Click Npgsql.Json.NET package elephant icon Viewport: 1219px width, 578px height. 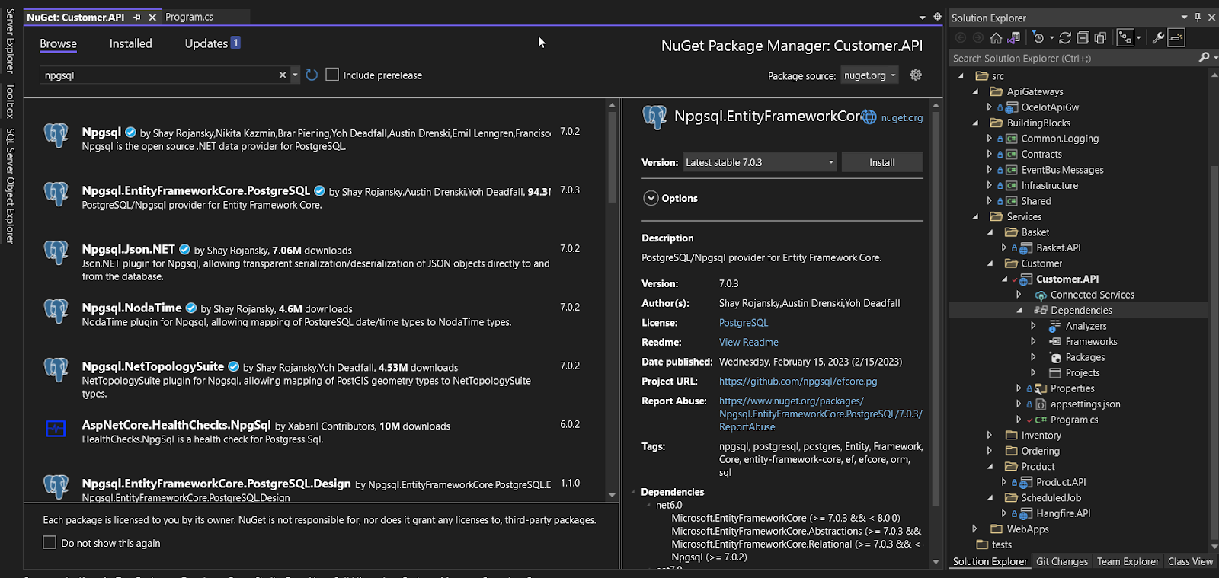pos(56,252)
